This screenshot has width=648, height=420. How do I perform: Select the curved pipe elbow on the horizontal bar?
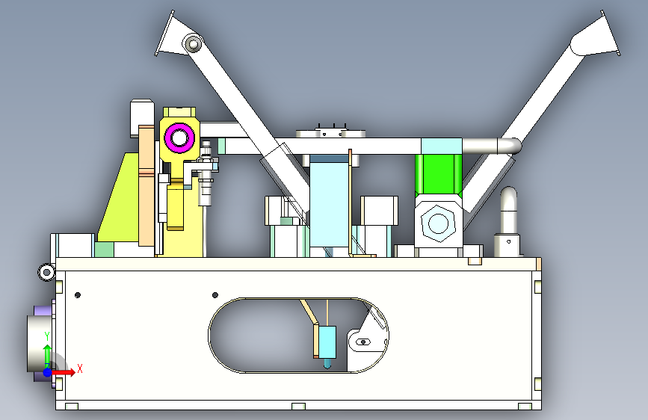click(x=510, y=146)
